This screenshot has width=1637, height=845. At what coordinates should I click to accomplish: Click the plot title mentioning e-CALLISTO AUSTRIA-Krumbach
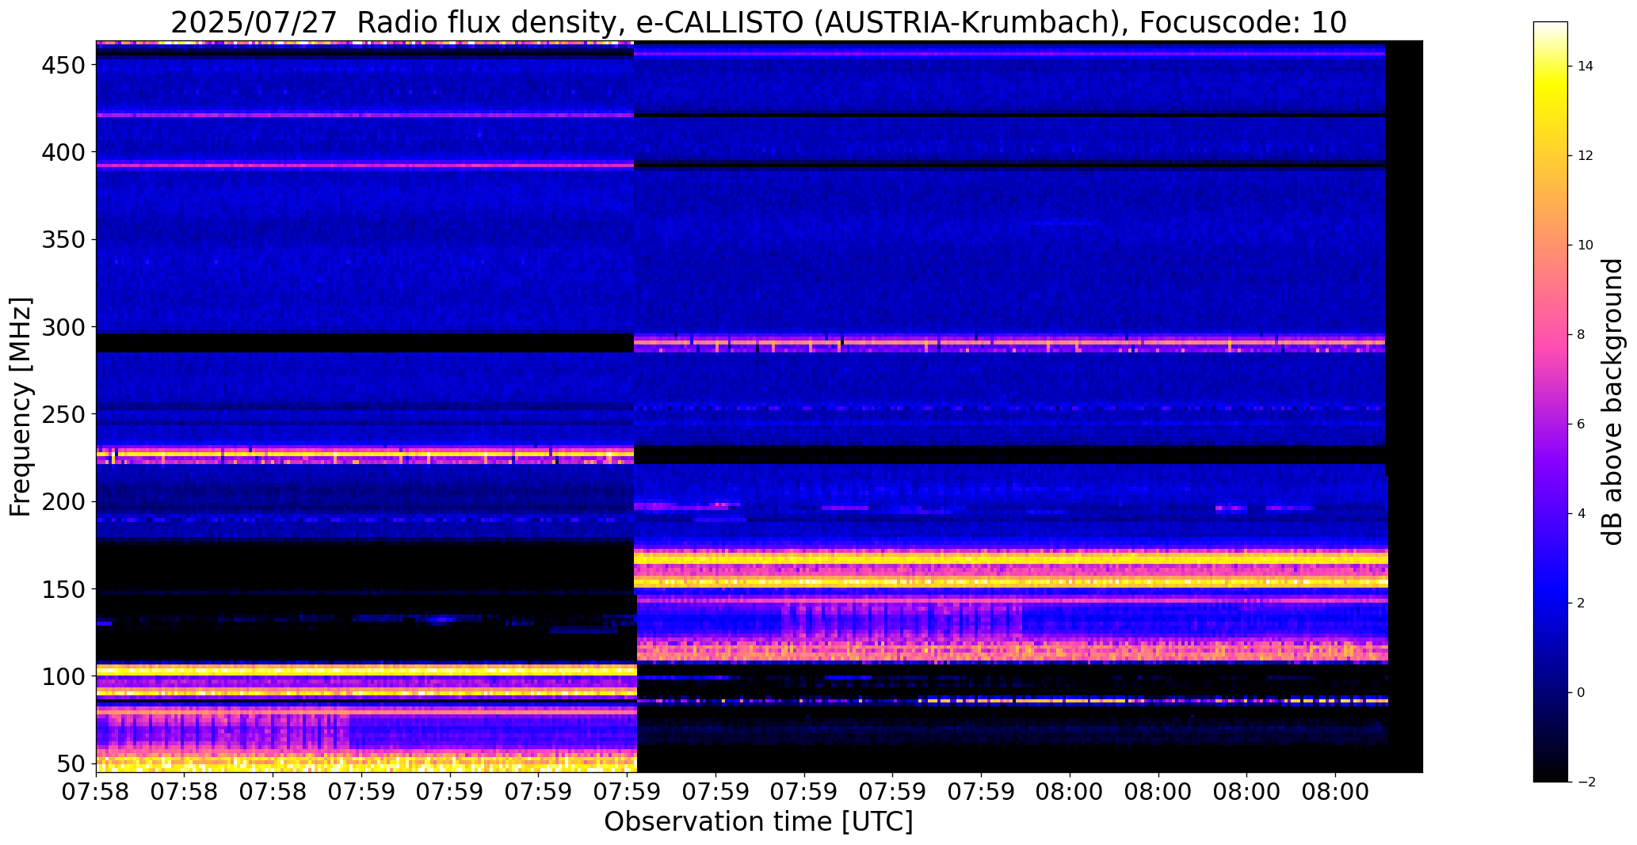(x=758, y=22)
